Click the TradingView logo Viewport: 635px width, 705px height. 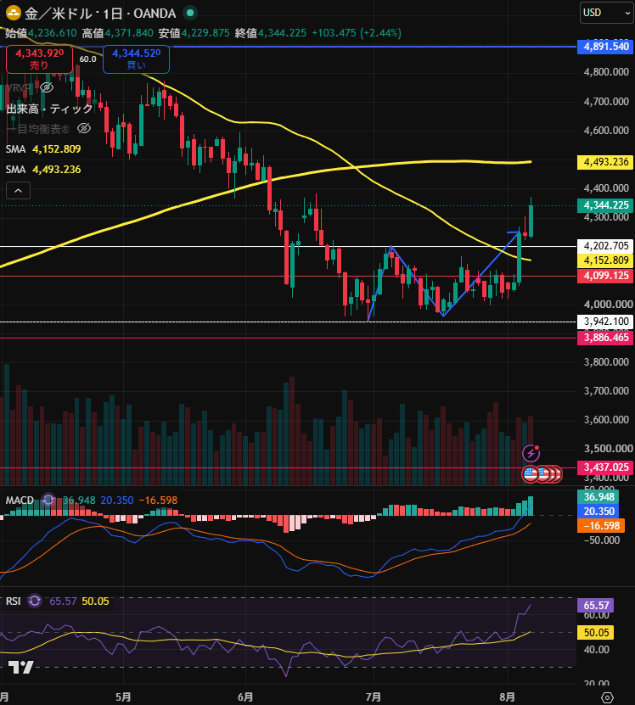pos(20,667)
